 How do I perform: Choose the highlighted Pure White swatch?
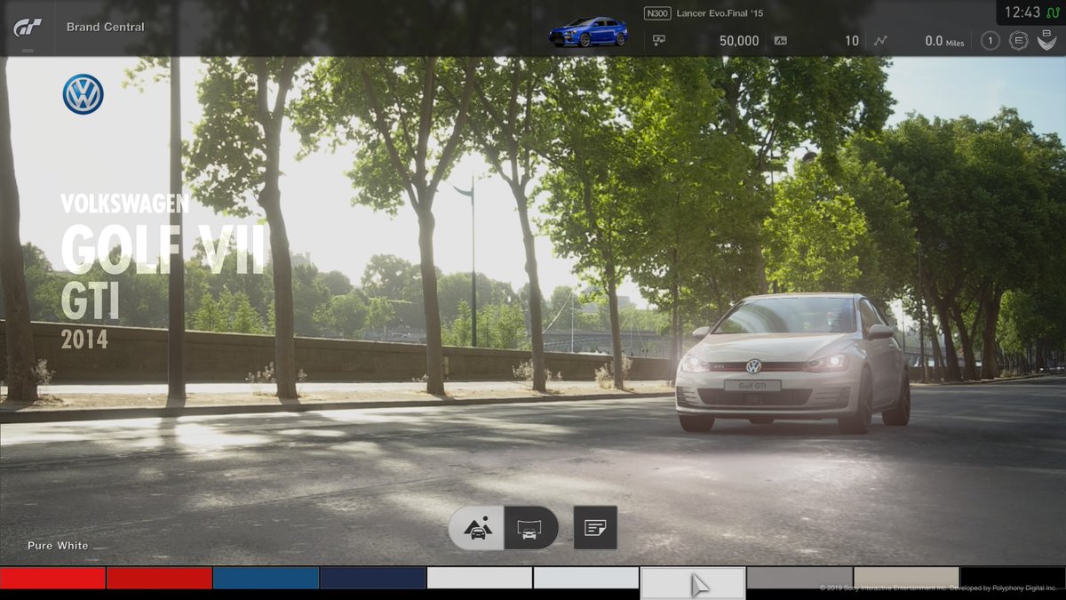point(692,583)
